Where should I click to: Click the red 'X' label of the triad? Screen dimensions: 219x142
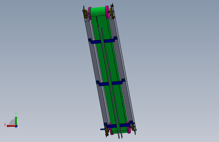(5, 125)
